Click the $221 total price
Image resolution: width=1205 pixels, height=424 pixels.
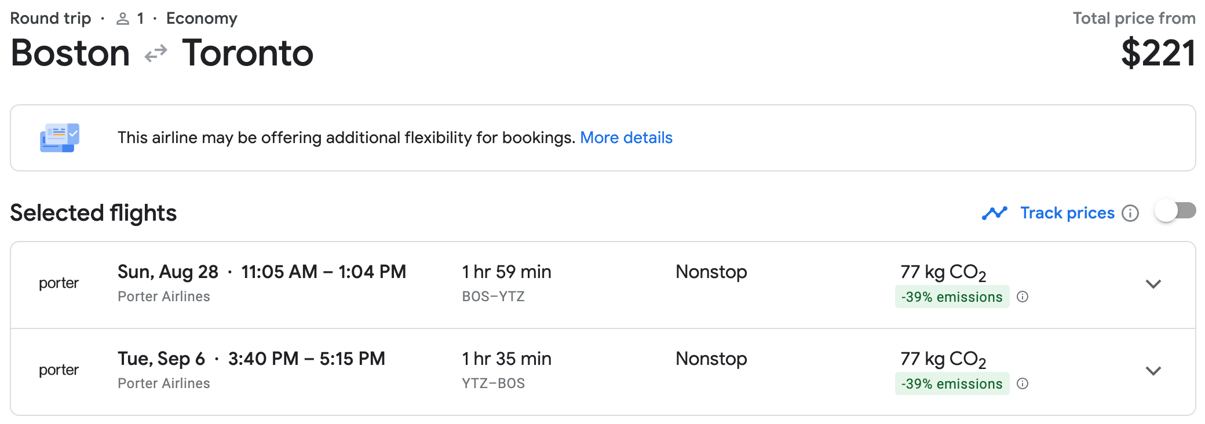1157,53
